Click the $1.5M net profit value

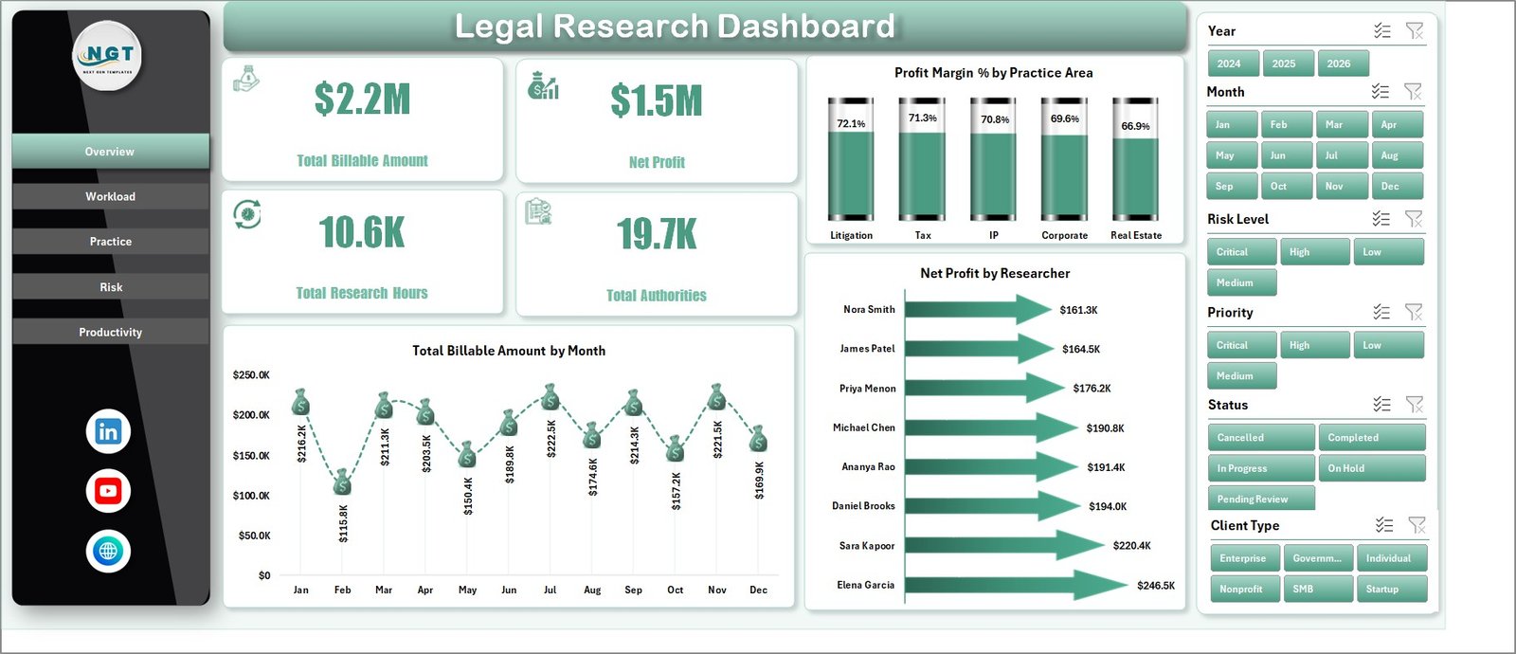pyautogui.click(x=657, y=100)
